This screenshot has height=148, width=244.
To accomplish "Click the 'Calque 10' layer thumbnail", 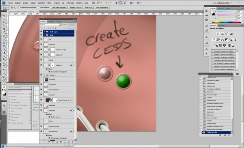I will (x=46, y=84).
